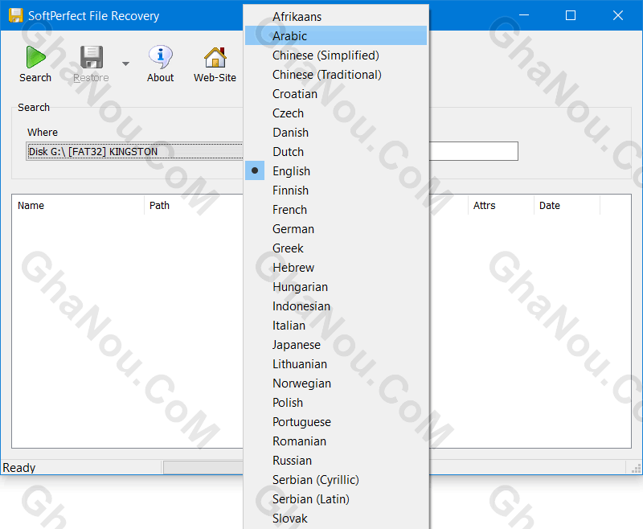Sort results by the Attrs column

click(x=501, y=205)
